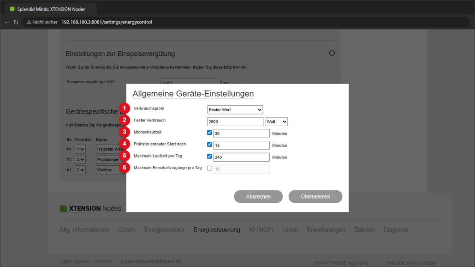This screenshot has width=475, height=267.
Task: Click the Wallbox name field
Action: pos(111,170)
